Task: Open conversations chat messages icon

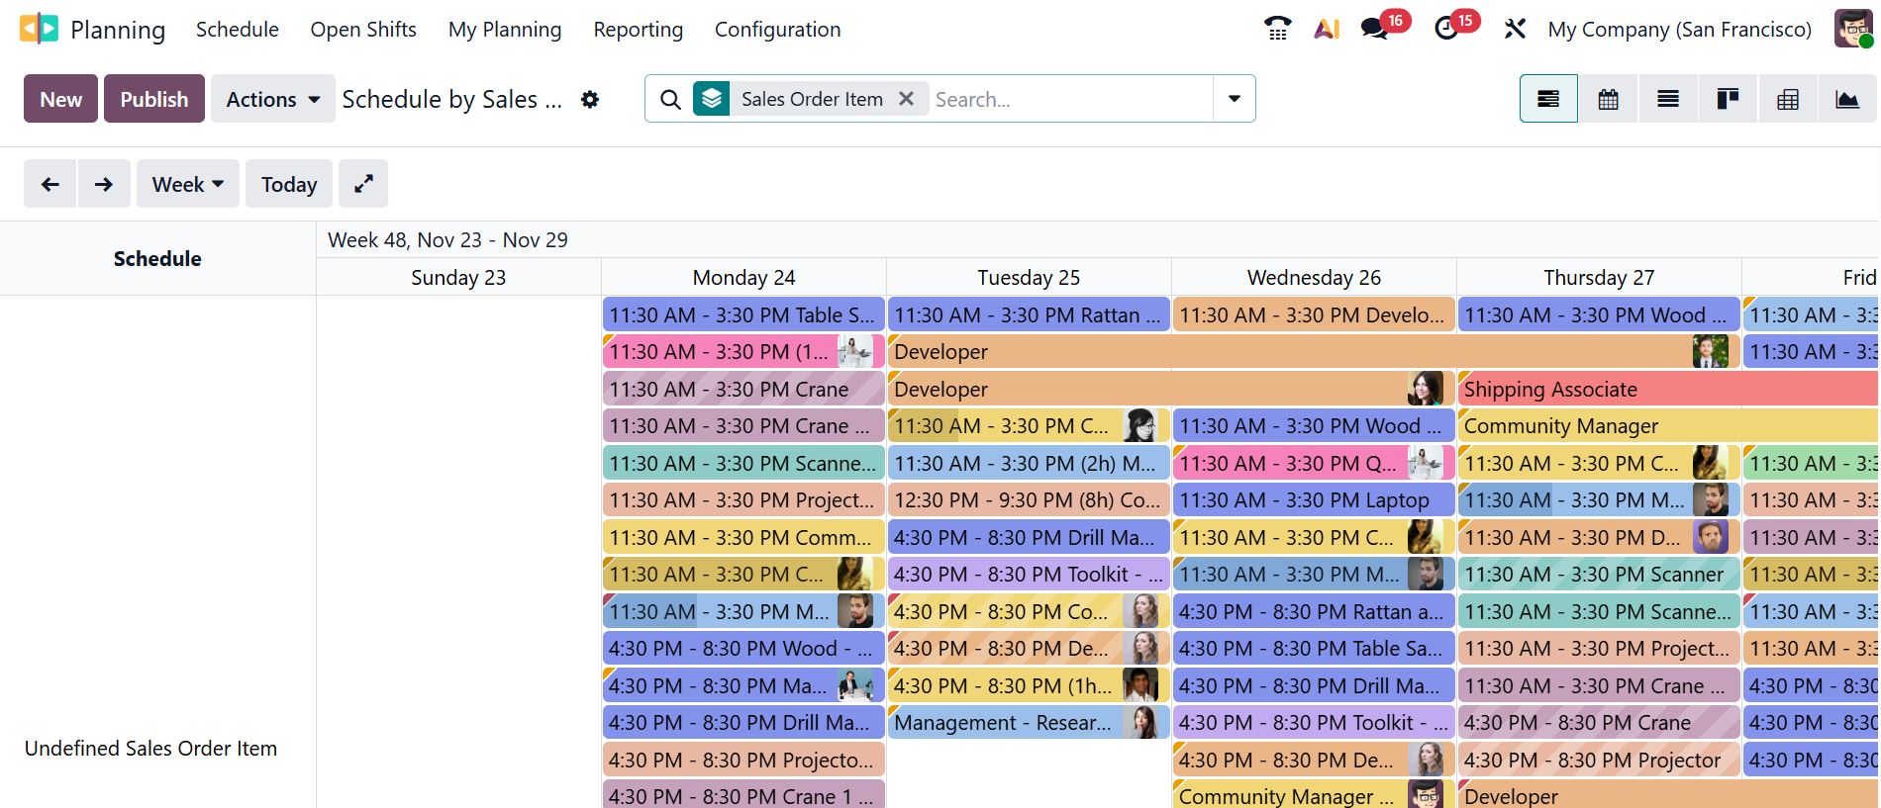Action: 1374,29
